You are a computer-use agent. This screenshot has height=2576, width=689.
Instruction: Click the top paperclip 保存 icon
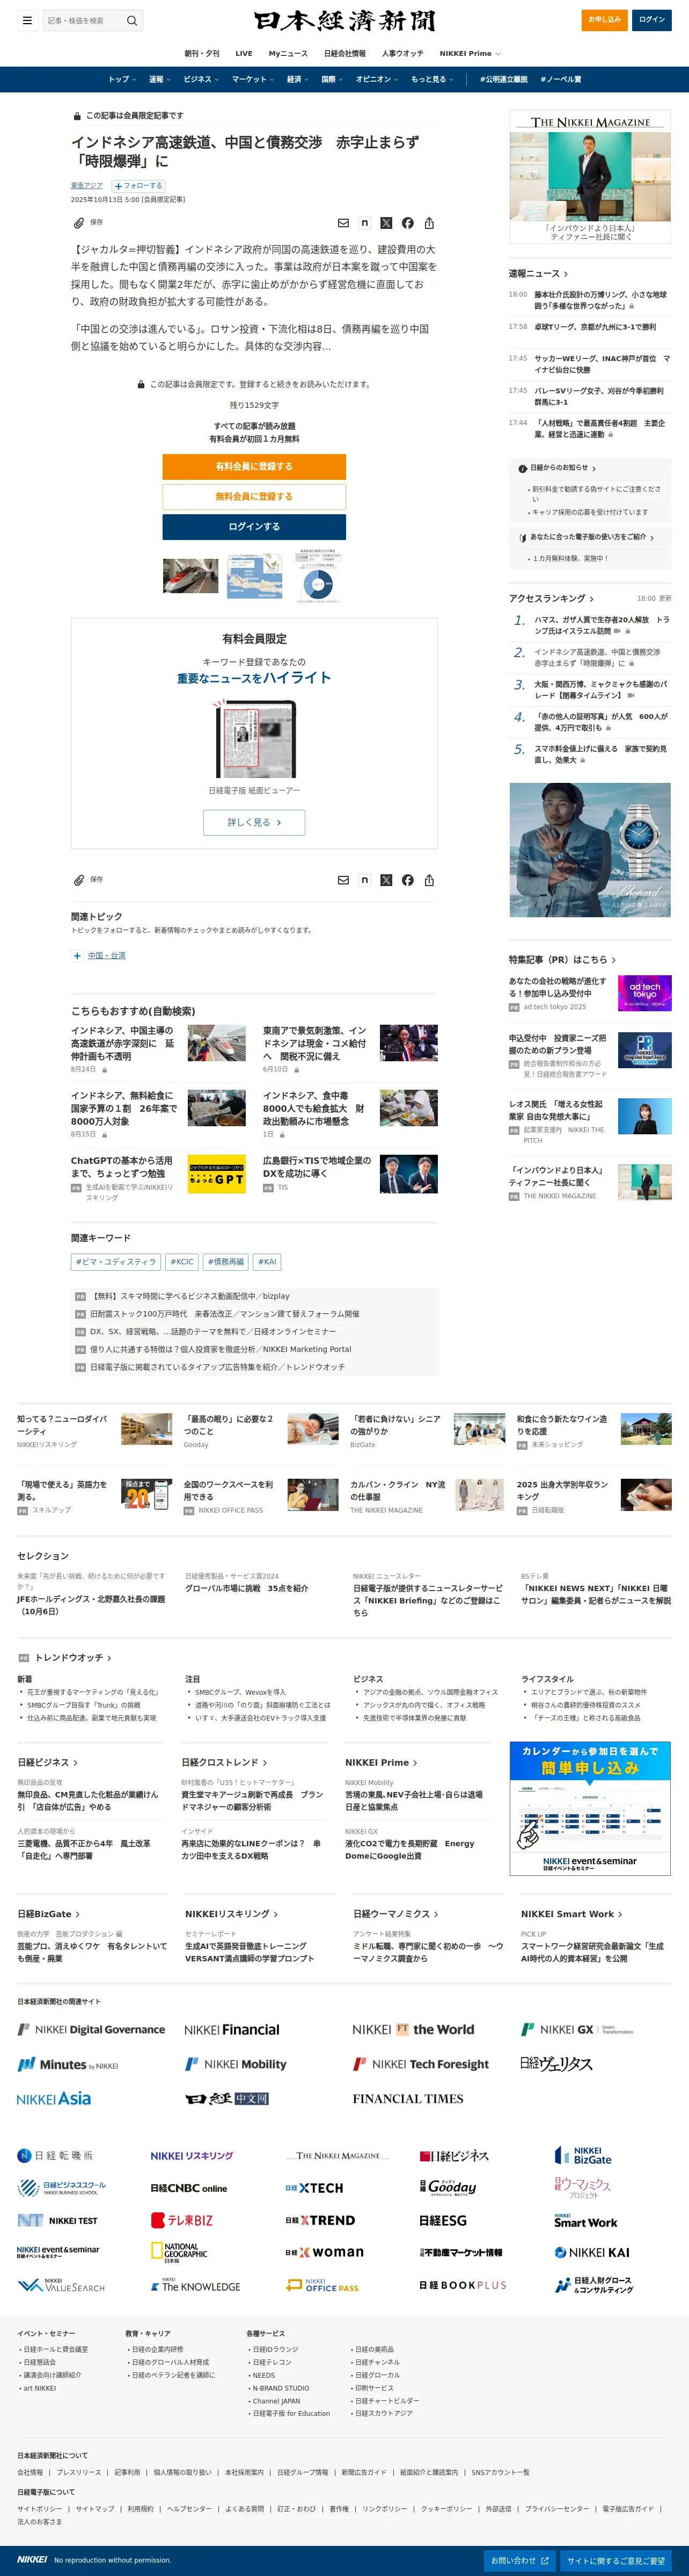point(79,223)
